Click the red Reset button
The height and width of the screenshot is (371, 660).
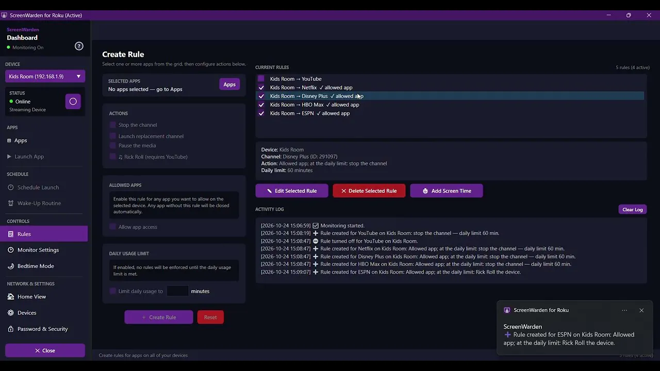click(x=210, y=317)
